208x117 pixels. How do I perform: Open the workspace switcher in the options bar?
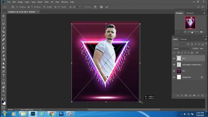[x=203, y=7]
